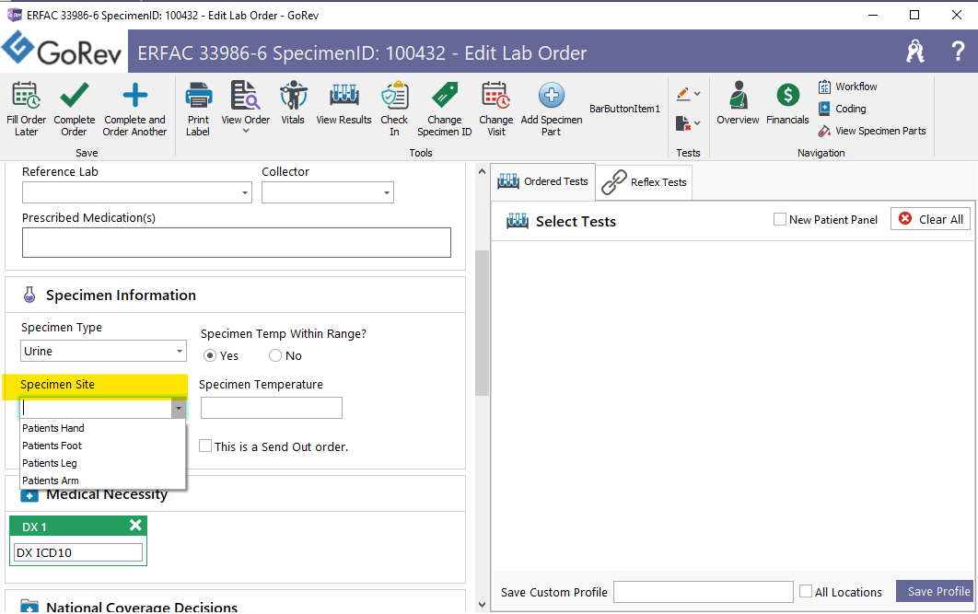This screenshot has width=978, height=614.
Task: Click the Specimen Temperature input field
Action: [271, 408]
